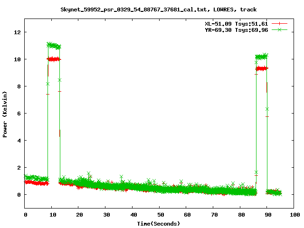Click the x-axis tick label 60

tap(187, 215)
